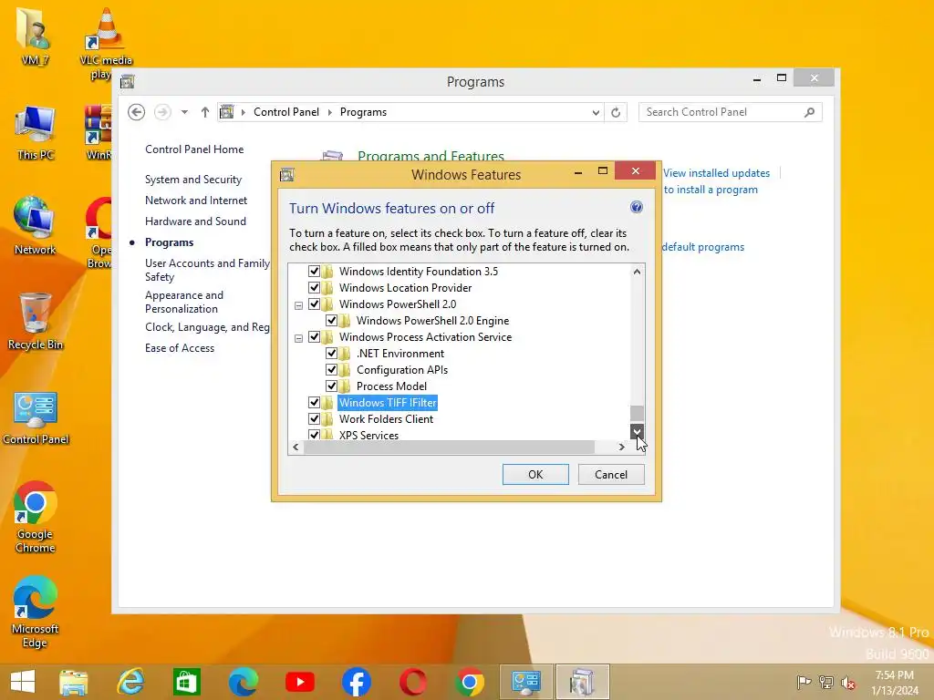Screen dimensions: 934x700
Task: Uncheck Process Model feature
Action: click(x=331, y=386)
